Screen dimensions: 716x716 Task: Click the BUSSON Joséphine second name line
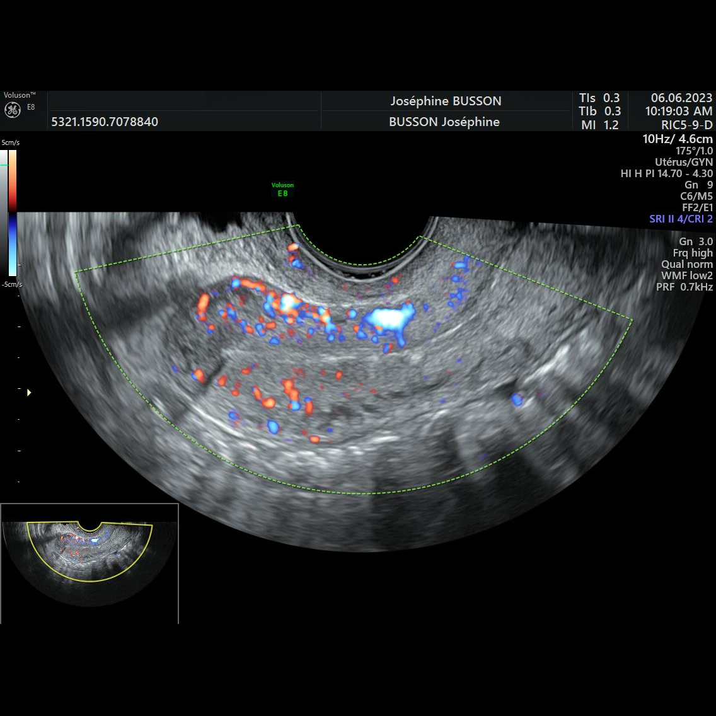pos(444,122)
